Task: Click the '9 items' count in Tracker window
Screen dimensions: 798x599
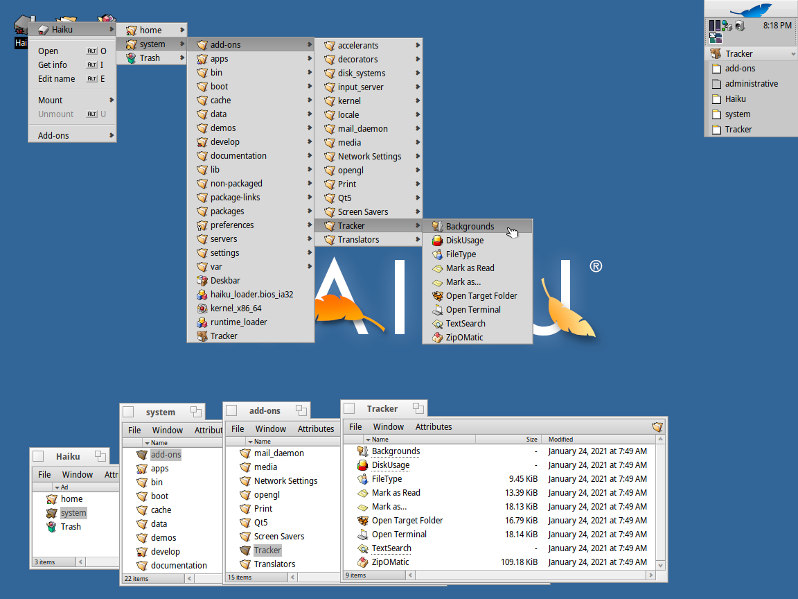Action: 356,575
